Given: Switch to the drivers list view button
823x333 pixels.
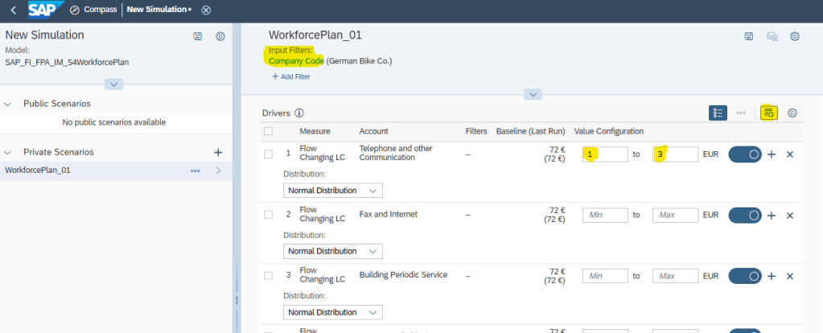Looking at the screenshot, I should (718, 113).
